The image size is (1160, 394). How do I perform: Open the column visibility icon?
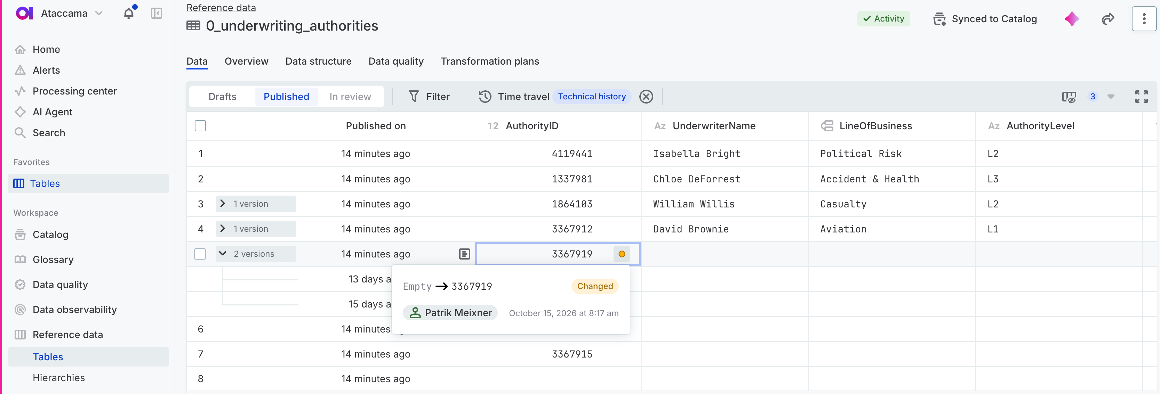(x=1069, y=97)
